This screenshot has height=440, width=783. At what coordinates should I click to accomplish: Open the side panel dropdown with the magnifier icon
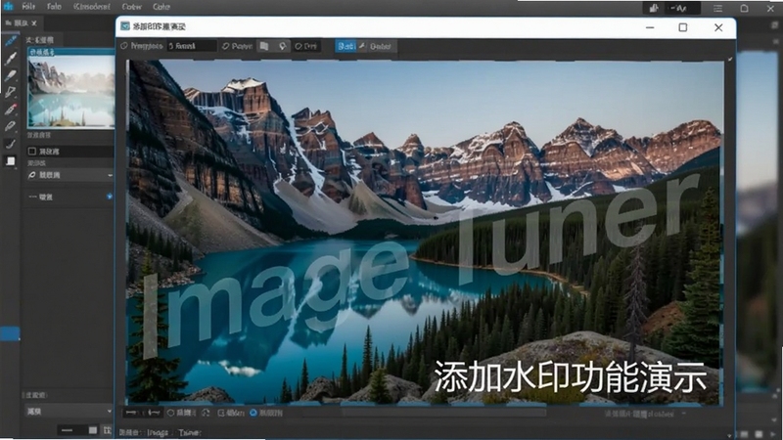(70, 175)
